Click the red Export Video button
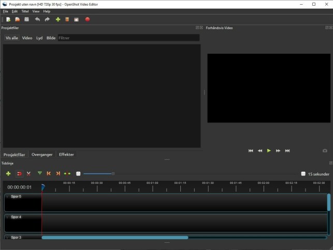Image resolution: width=333 pixels, height=250 pixels. [88, 20]
